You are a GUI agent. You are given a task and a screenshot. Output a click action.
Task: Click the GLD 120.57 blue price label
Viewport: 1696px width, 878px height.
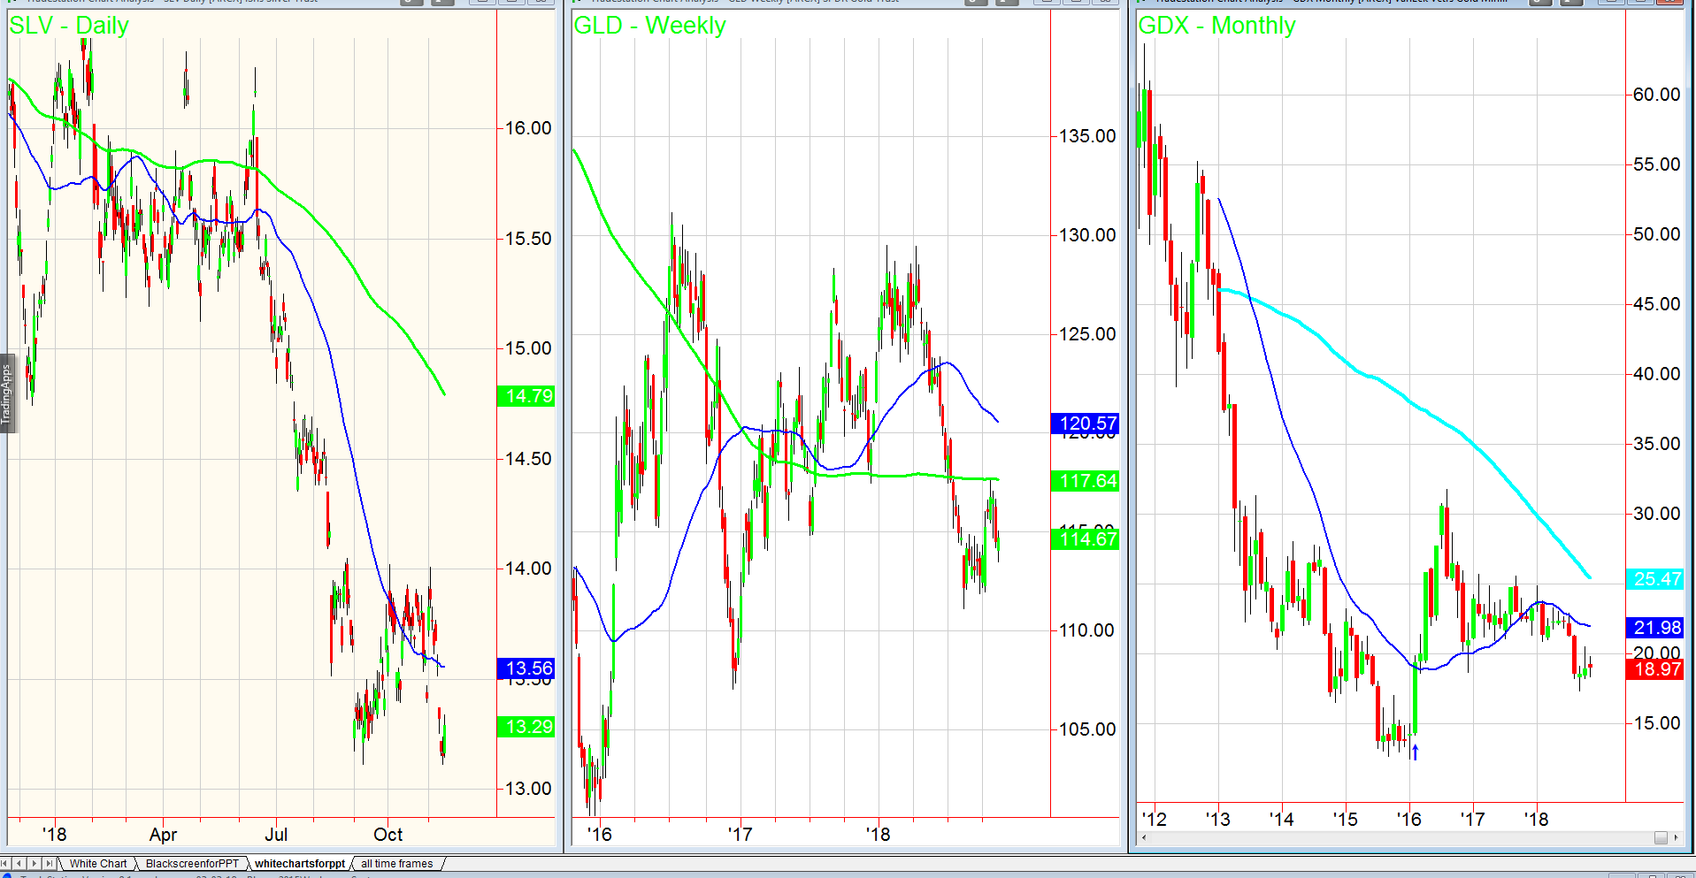(1085, 424)
